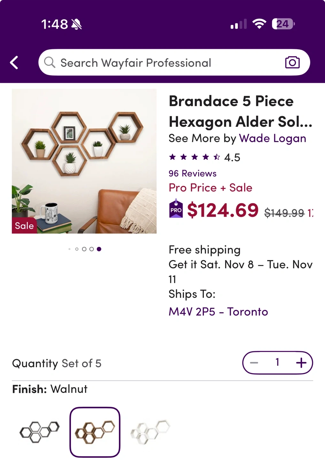Select the last image carousel dot
325x460 pixels.
click(99, 249)
